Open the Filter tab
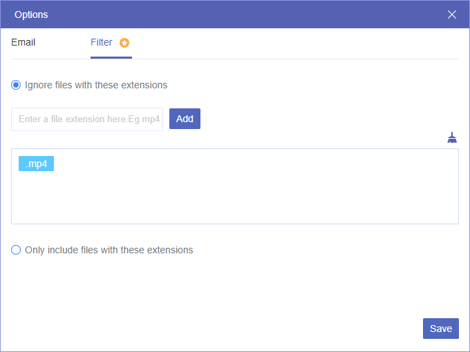This screenshot has height=352, width=470. point(102,42)
